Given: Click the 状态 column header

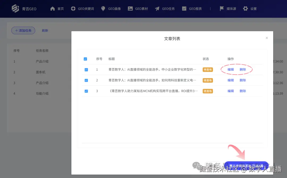Looking at the screenshot, I should coord(206,59).
